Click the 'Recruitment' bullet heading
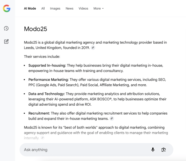 click(x=39, y=113)
